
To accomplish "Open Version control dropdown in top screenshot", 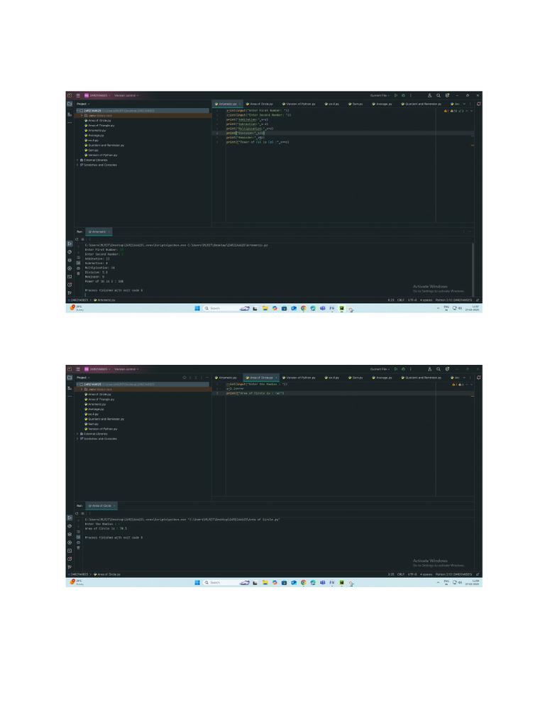I will [x=126, y=96].
